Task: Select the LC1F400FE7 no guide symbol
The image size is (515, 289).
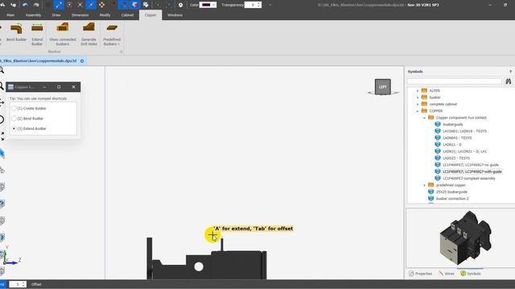Action: [x=470, y=165]
